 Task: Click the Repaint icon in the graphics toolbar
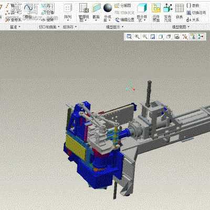point(153,37)
